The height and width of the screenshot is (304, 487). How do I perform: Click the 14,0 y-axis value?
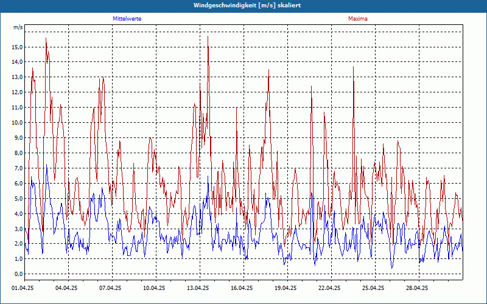click(x=18, y=62)
